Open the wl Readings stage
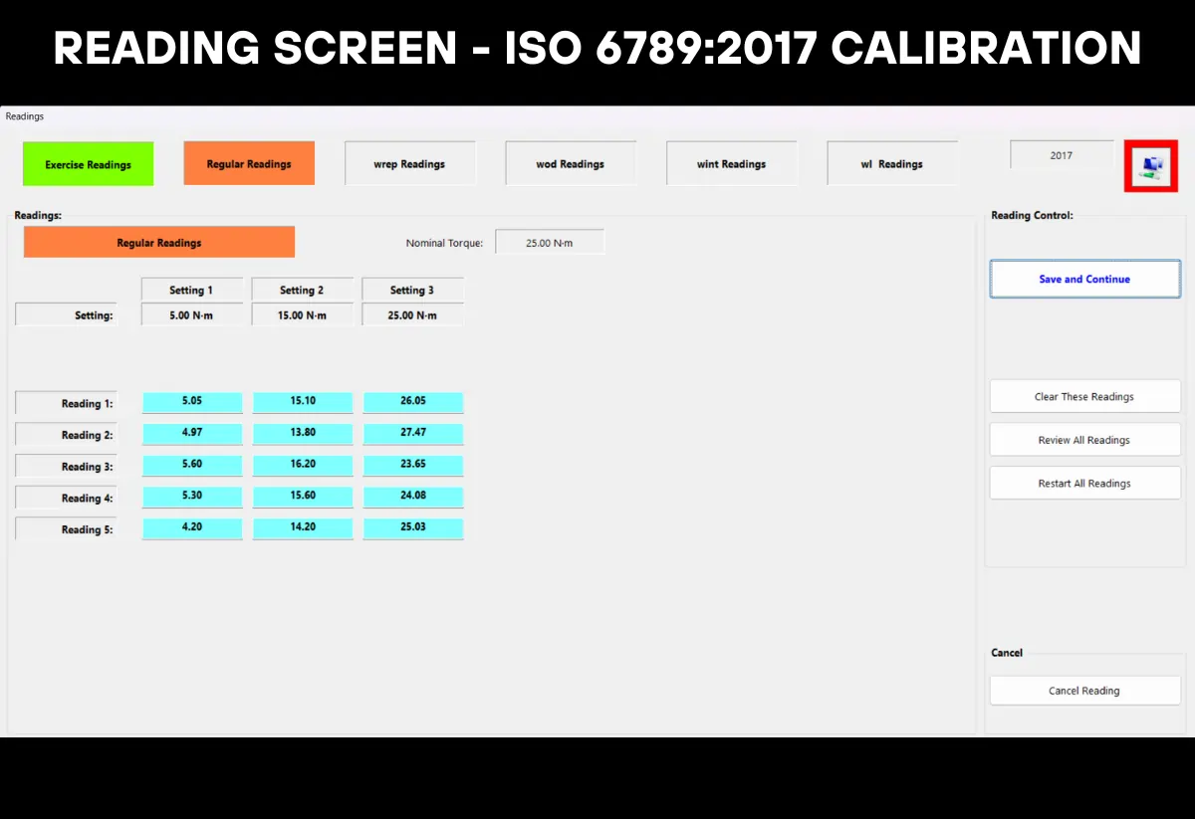The width and height of the screenshot is (1195, 819). tap(891, 162)
